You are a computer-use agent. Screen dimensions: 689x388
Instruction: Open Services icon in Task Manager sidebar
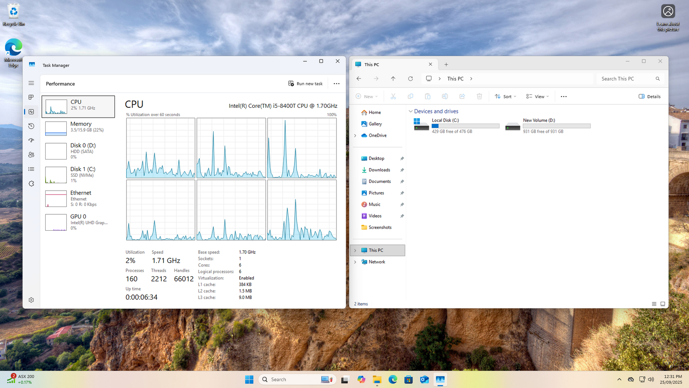tap(31, 184)
